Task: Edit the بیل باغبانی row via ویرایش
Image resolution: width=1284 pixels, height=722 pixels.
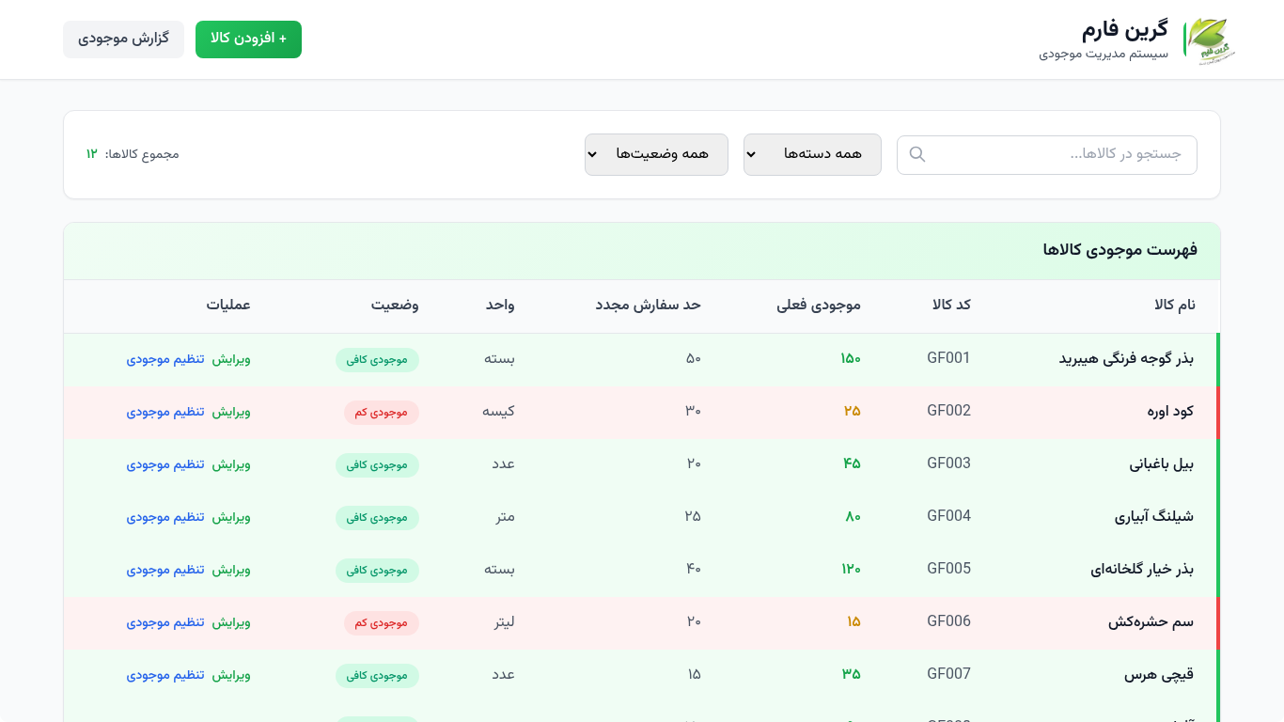Action: [x=231, y=464]
